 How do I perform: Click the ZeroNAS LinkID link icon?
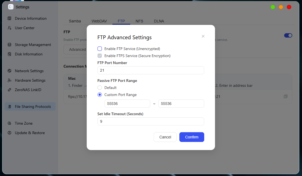pos(9,90)
